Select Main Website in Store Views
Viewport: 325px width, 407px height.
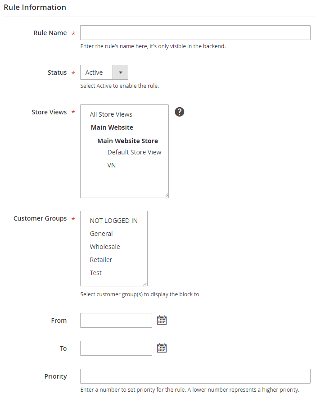[112, 127]
